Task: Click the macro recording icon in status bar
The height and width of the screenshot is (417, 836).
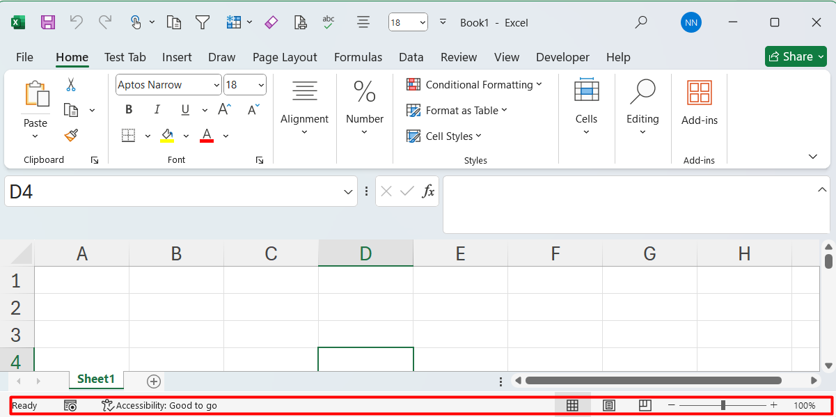Action: (x=70, y=404)
